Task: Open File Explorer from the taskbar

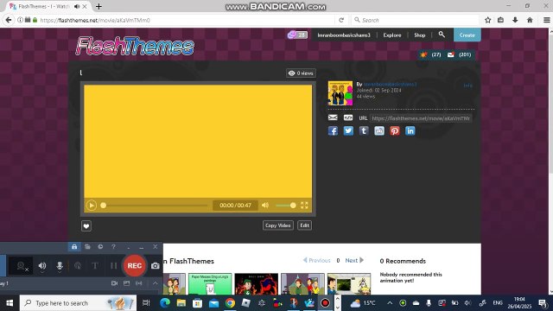Action: click(x=181, y=303)
